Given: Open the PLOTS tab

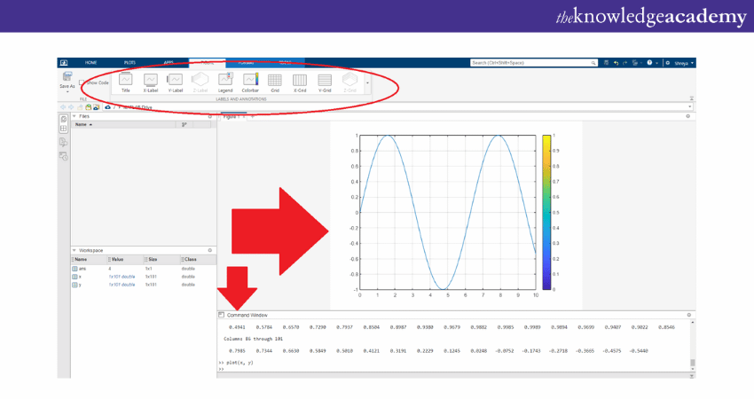Looking at the screenshot, I should (130, 63).
